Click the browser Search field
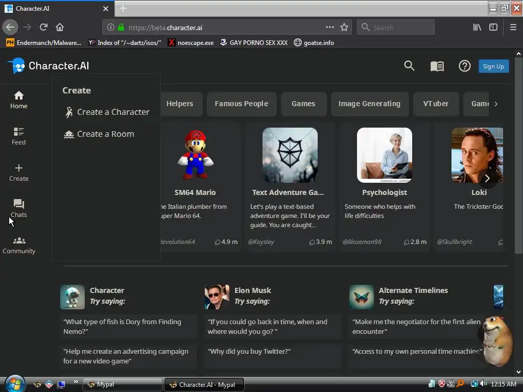This screenshot has width=523, height=392. point(396,28)
